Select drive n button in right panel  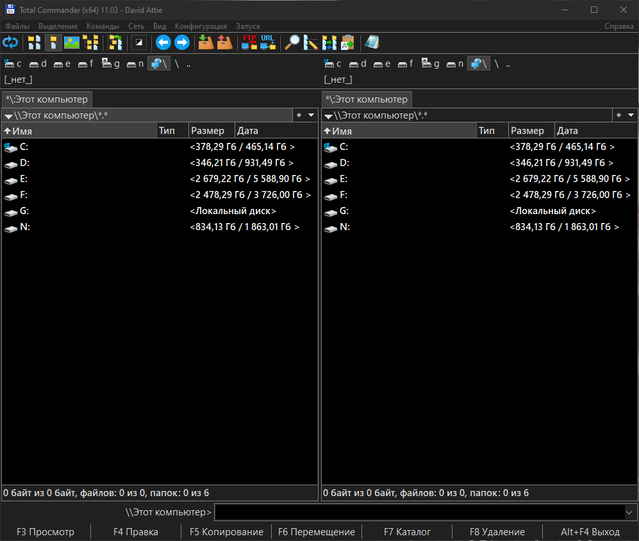(455, 63)
